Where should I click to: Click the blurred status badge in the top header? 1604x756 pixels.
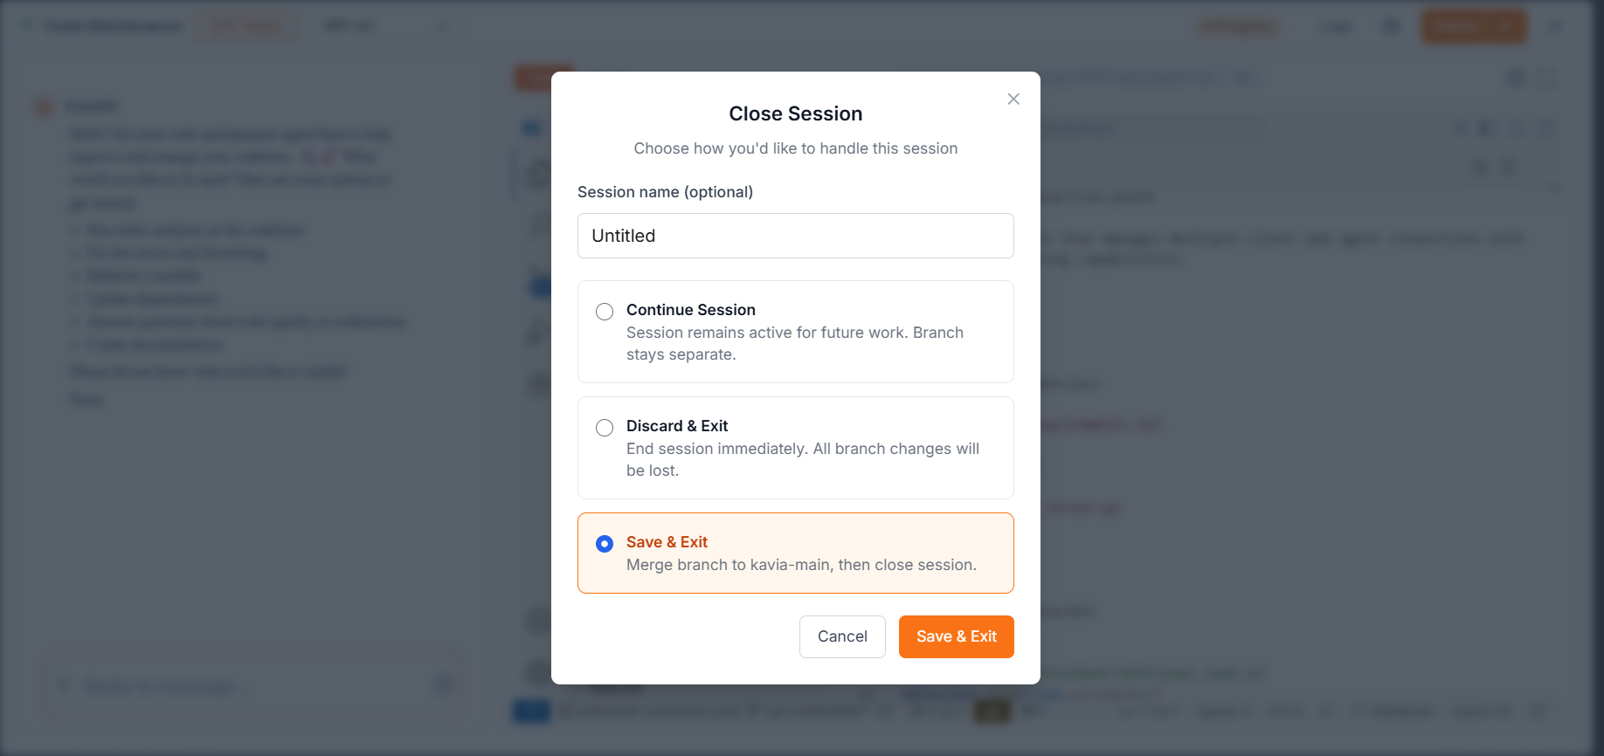(x=1236, y=26)
